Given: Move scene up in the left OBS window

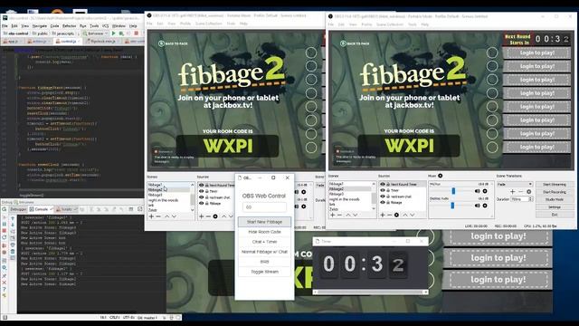Looking at the screenshot, I should point(166,216).
